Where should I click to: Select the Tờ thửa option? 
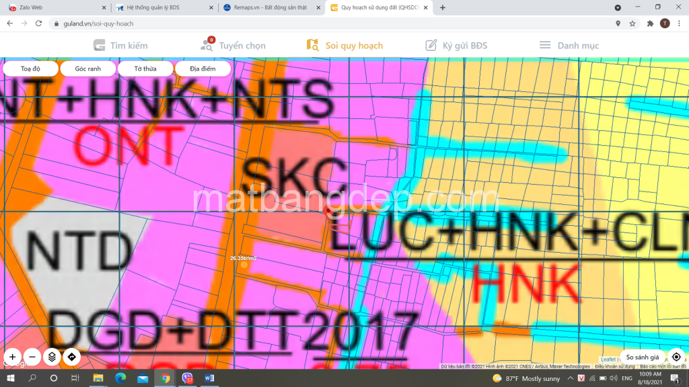145,69
